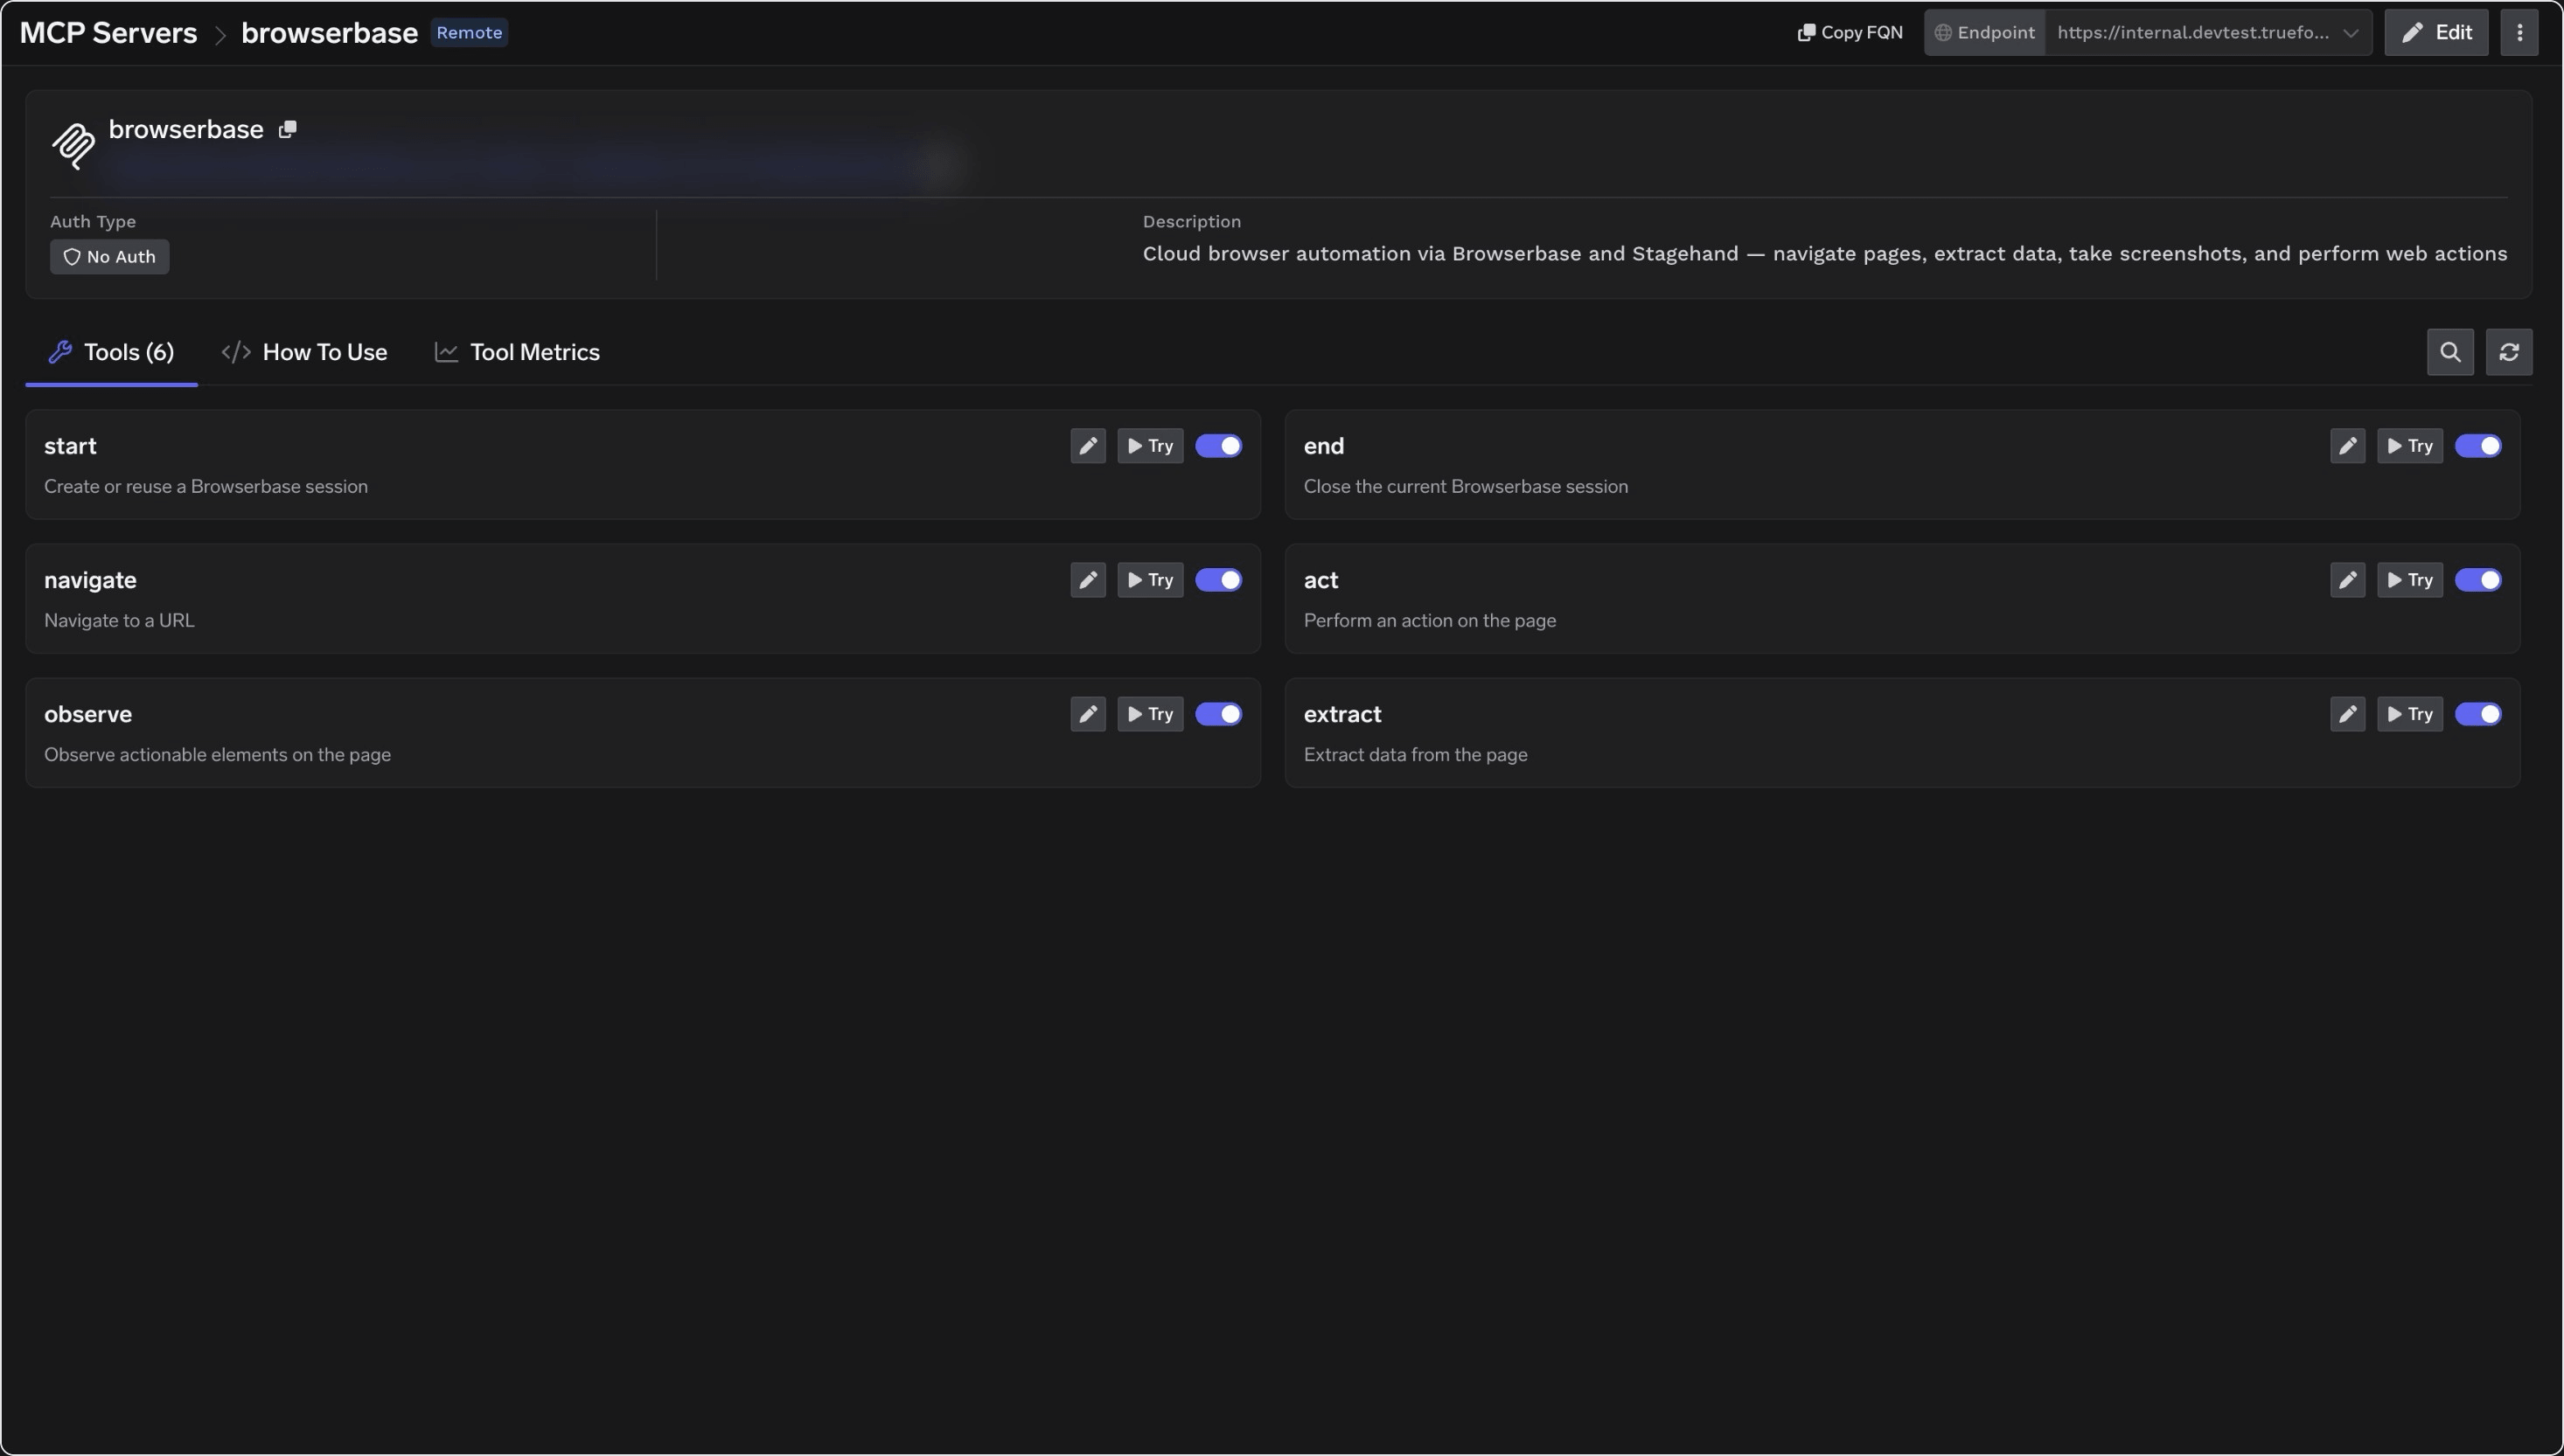
Task: Try the end tool
Action: [2410, 446]
